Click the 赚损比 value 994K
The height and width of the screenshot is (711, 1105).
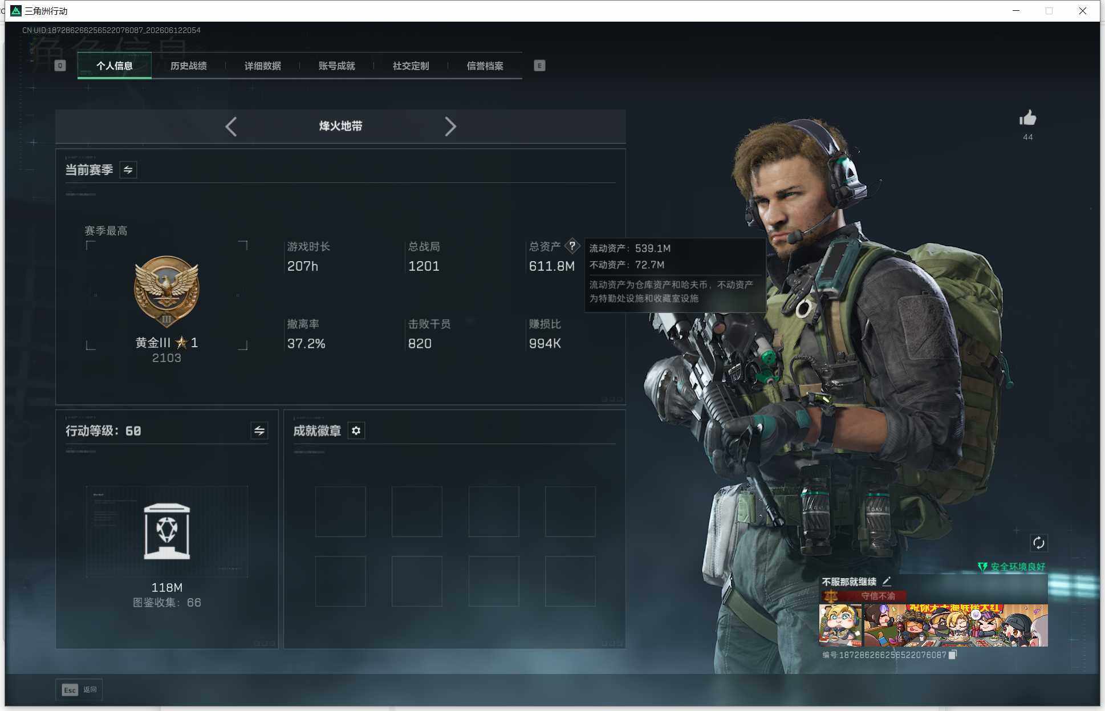click(545, 344)
